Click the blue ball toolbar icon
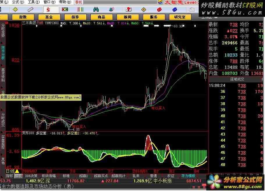265x191 pixels. pyautogui.click(x=175, y=10)
